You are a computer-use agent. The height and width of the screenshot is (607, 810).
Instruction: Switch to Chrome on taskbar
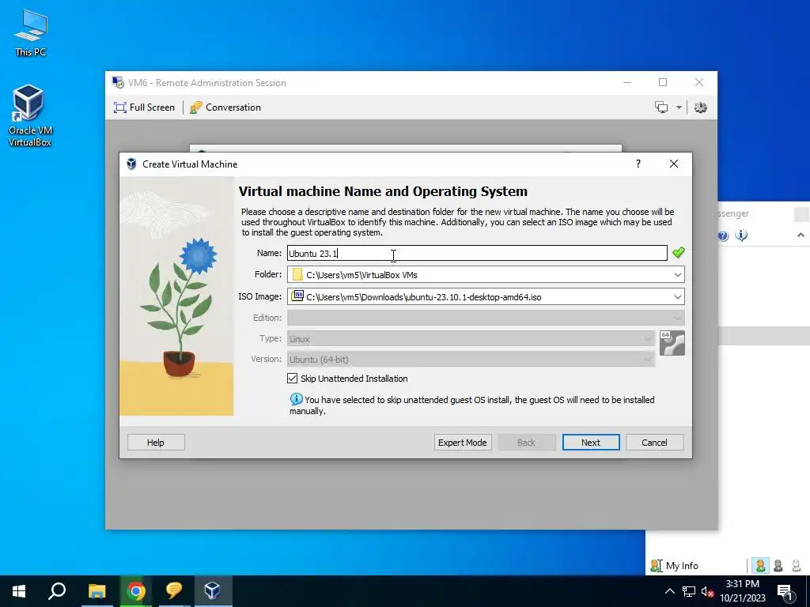click(x=136, y=591)
